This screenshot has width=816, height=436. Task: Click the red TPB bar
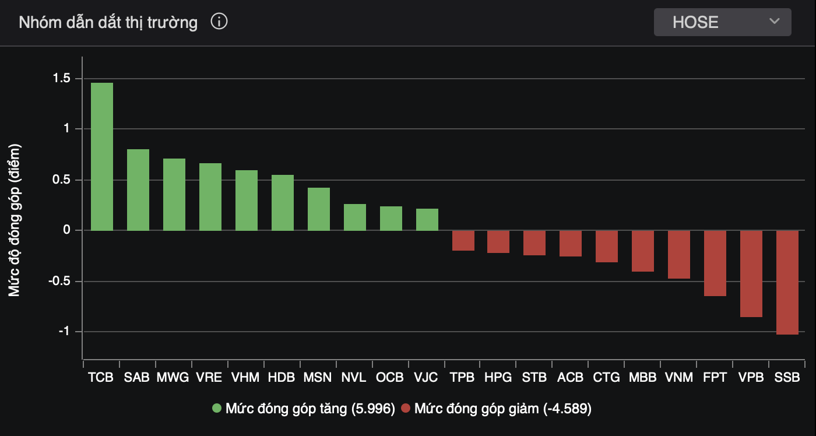click(x=463, y=241)
